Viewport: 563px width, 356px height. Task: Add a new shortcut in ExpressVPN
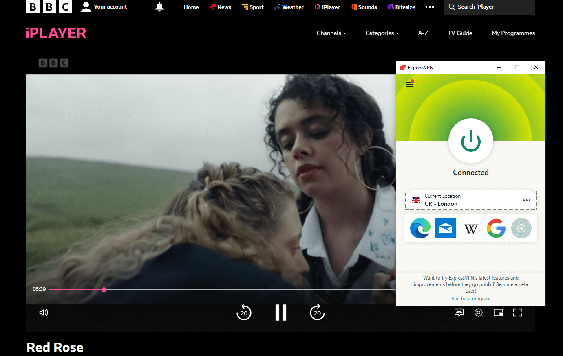coord(521,228)
